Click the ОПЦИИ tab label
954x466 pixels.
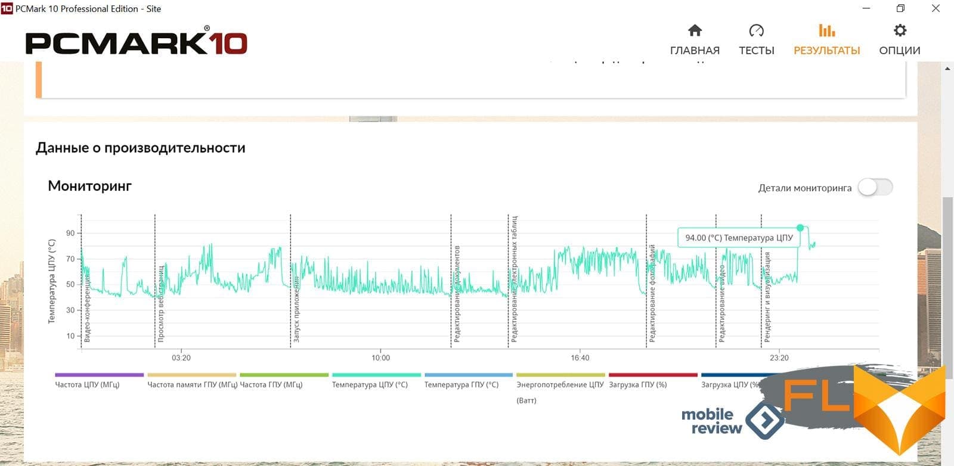click(x=900, y=51)
